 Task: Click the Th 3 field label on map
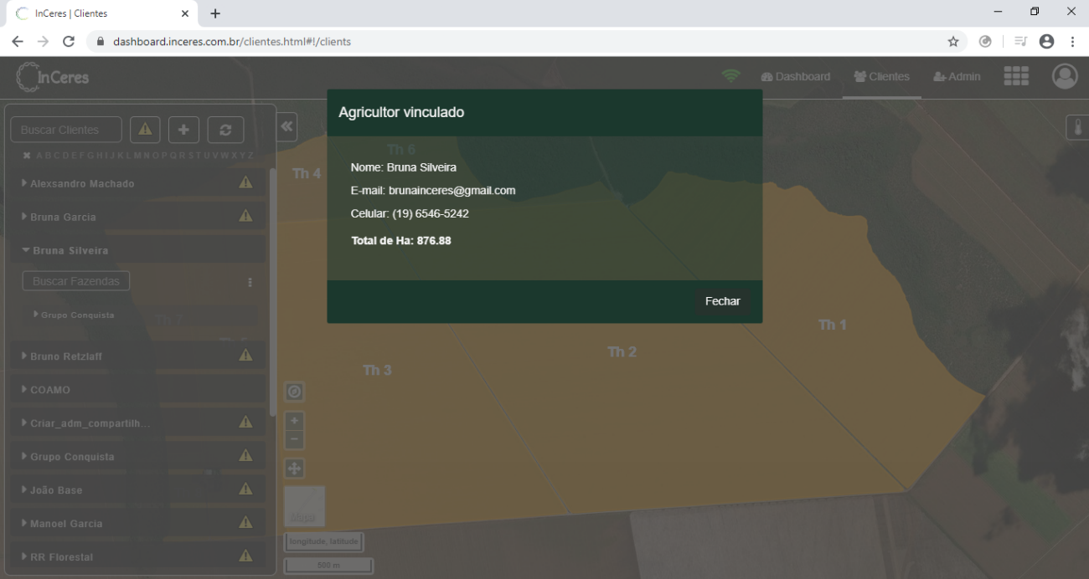(377, 370)
